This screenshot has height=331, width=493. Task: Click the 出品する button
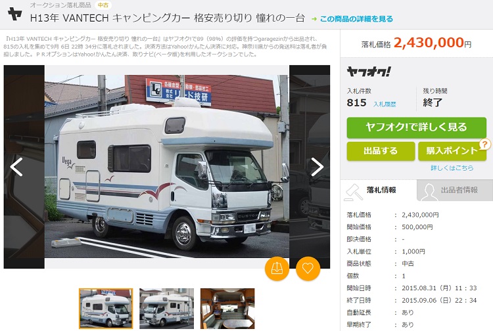pos(381,151)
